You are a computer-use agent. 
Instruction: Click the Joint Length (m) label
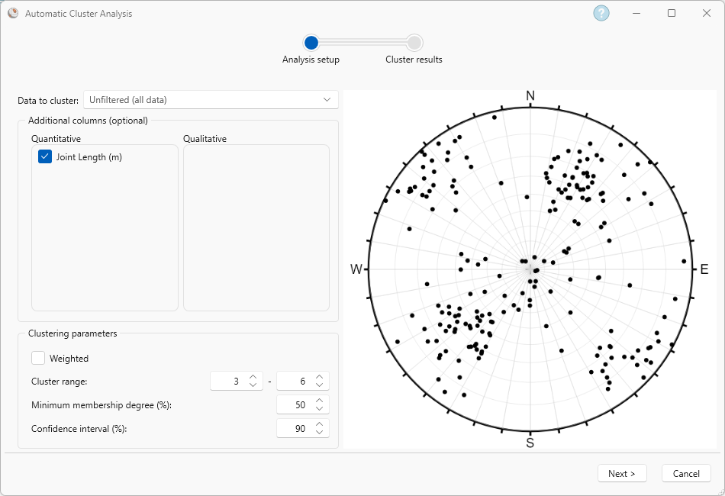89,157
